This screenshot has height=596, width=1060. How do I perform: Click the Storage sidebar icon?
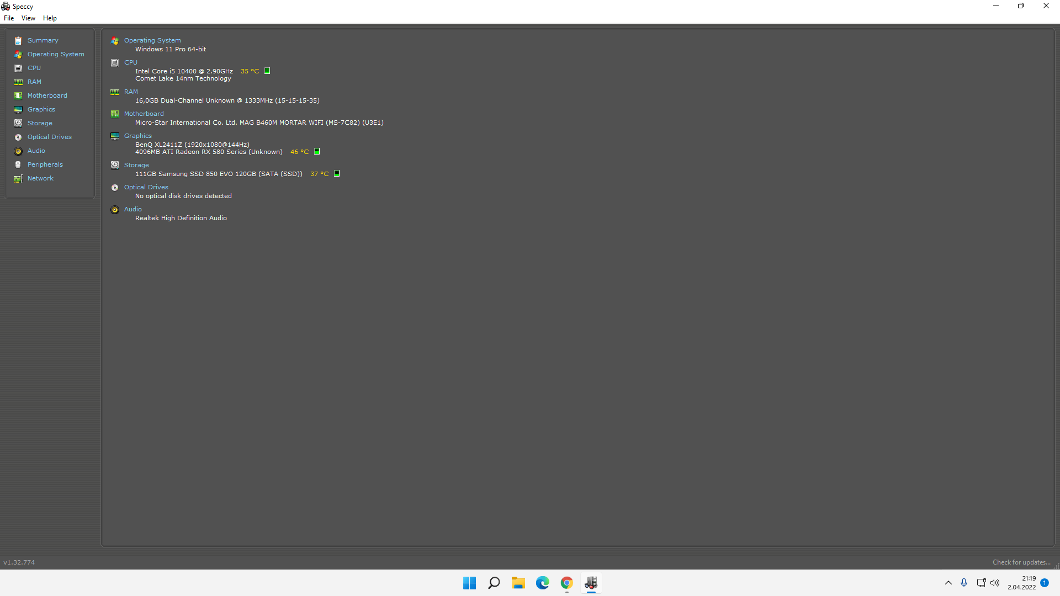[x=18, y=123]
